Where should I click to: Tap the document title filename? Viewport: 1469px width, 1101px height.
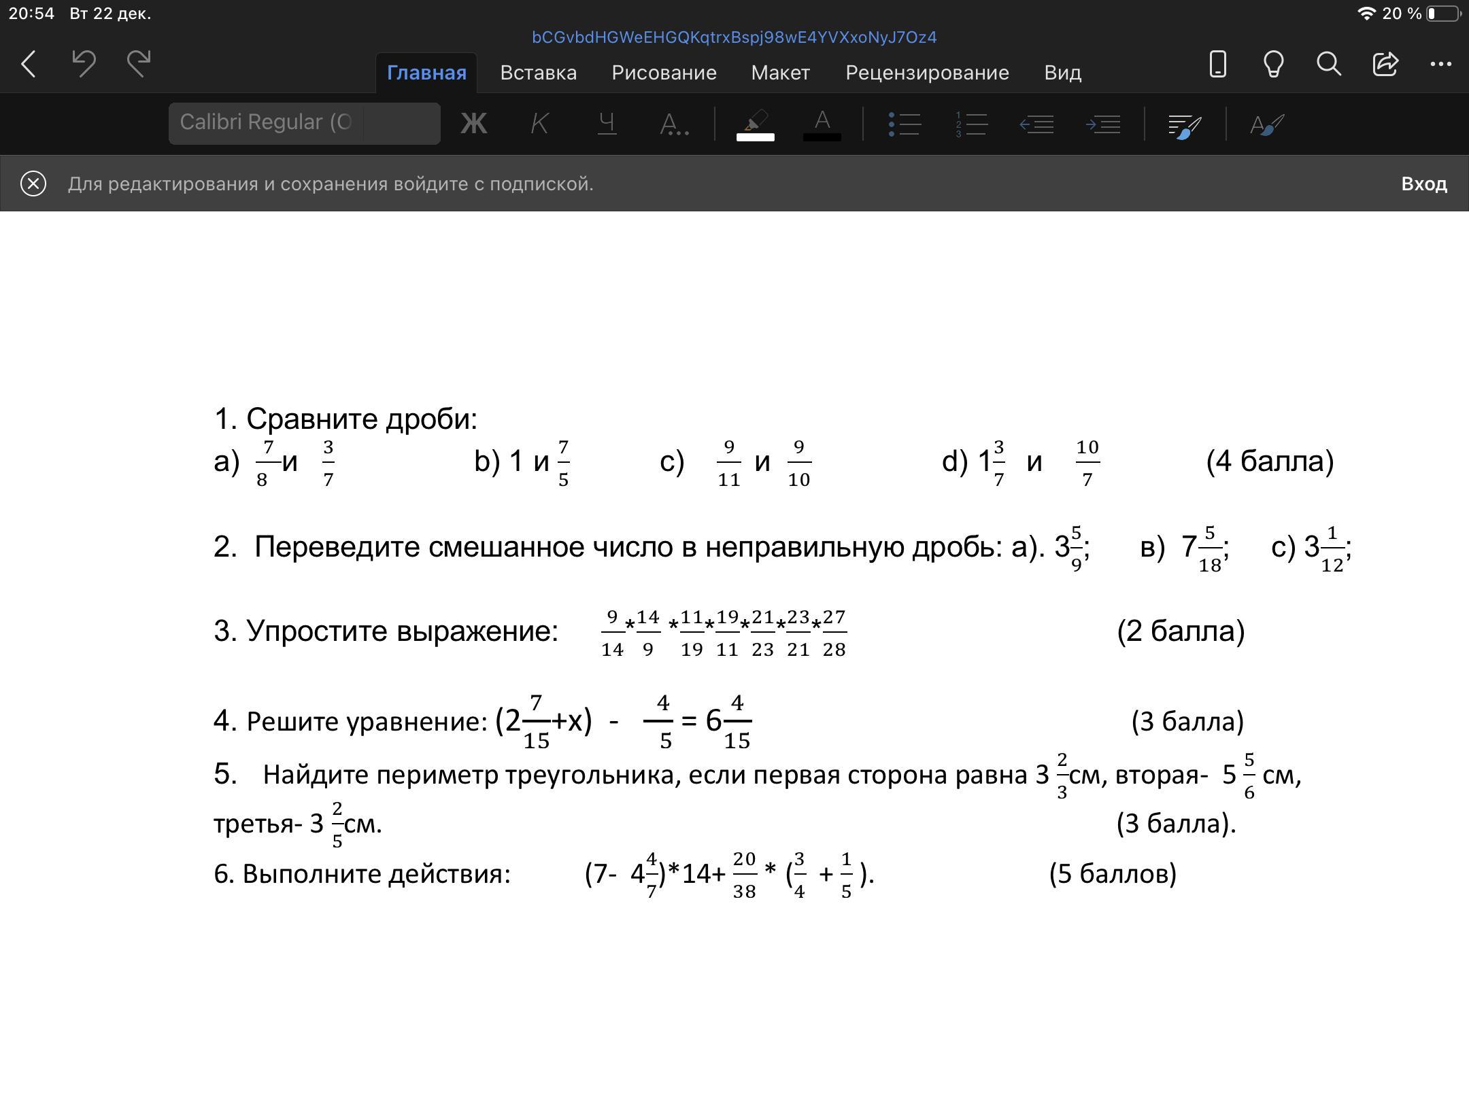pos(734,37)
